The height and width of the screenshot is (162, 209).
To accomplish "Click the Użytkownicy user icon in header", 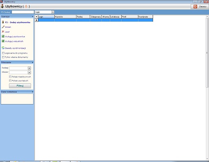I will click(2, 6).
